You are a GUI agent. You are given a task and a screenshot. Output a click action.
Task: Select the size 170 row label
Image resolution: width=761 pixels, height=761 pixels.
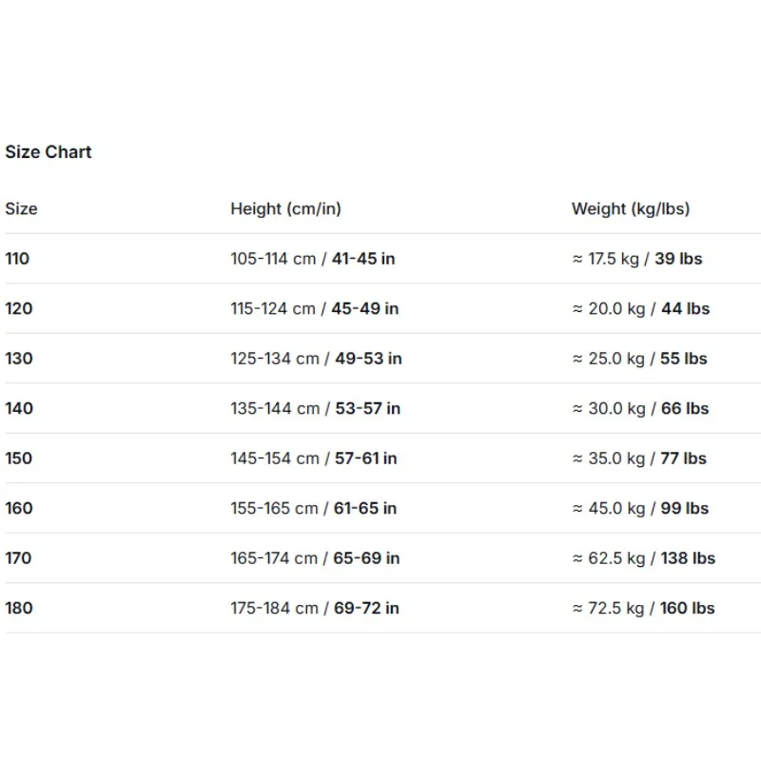click(x=18, y=558)
